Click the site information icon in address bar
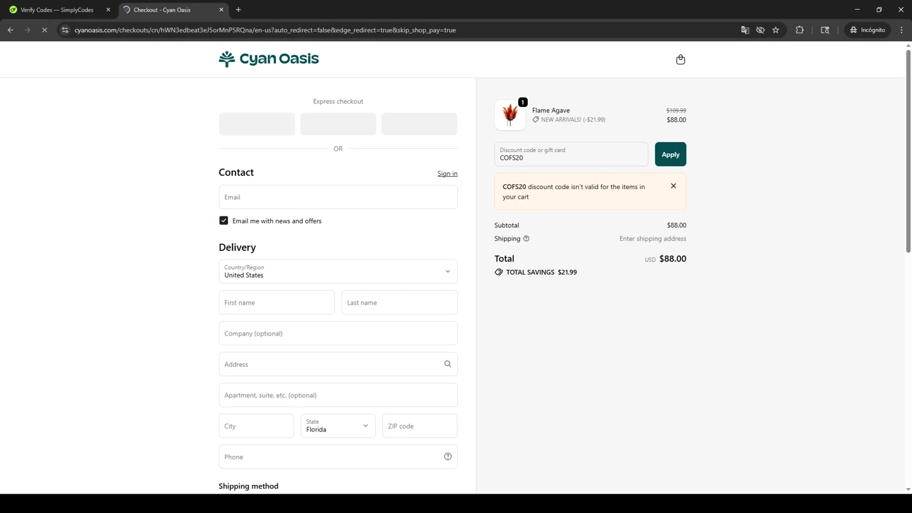Viewport: 912px width, 513px height. (65, 30)
